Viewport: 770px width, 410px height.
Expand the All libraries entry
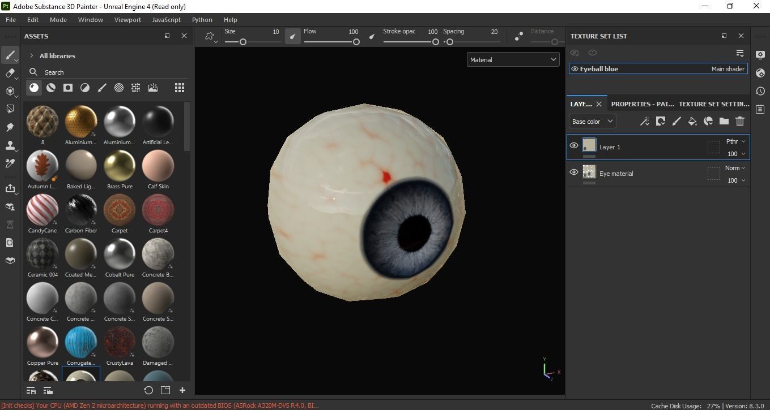[x=31, y=55]
